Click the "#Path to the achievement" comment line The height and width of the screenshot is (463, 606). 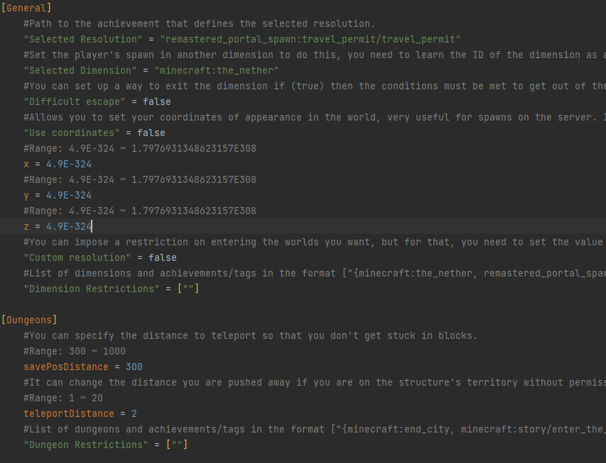pyautogui.click(x=199, y=23)
